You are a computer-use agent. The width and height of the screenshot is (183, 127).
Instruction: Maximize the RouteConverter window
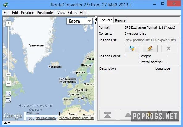(x=163, y=4)
